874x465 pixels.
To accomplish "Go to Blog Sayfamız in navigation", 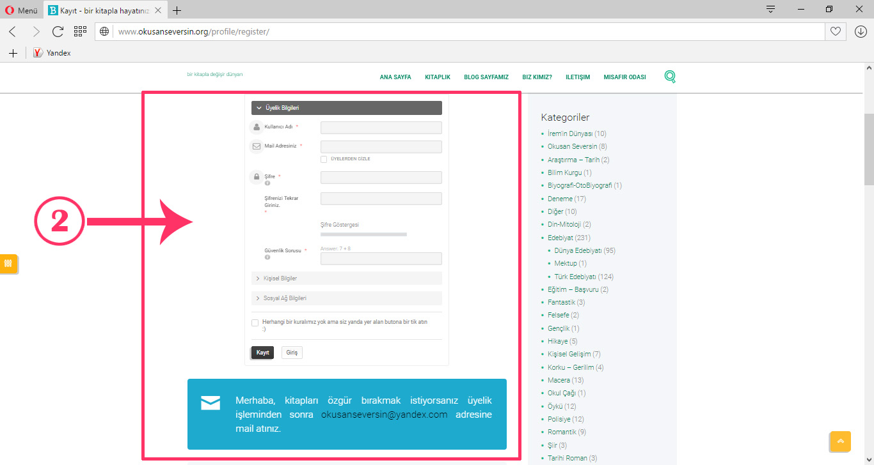I will 486,77.
